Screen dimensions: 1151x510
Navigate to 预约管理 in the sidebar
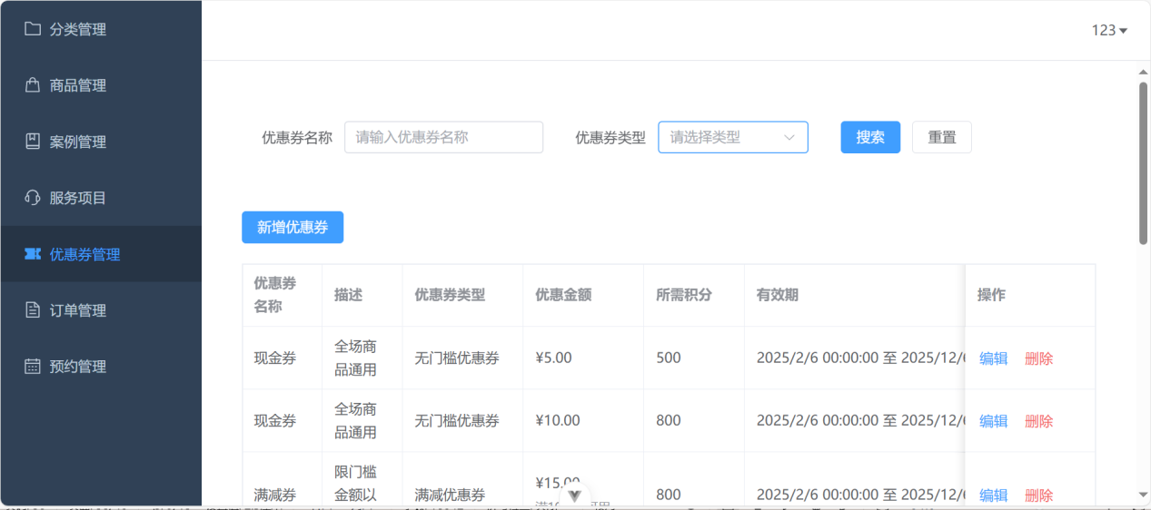point(101,367)
